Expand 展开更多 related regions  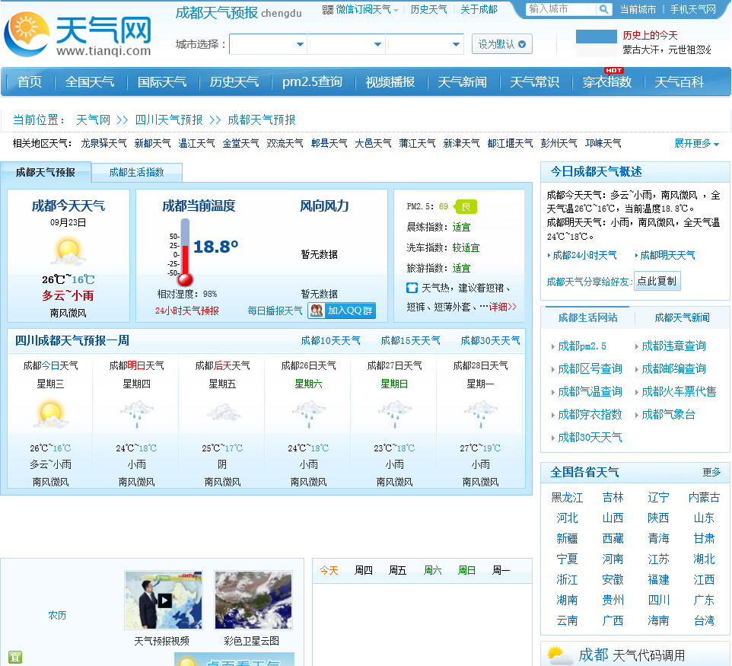click(696, 143)
